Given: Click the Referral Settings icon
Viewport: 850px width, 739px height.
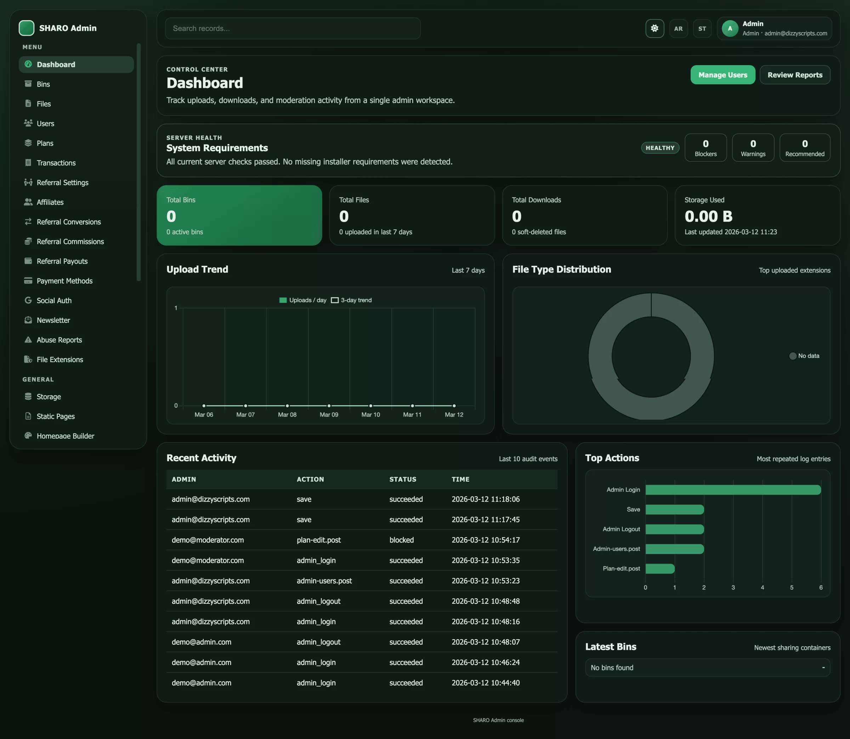Looking at the screenshot, I should point(28,182).
